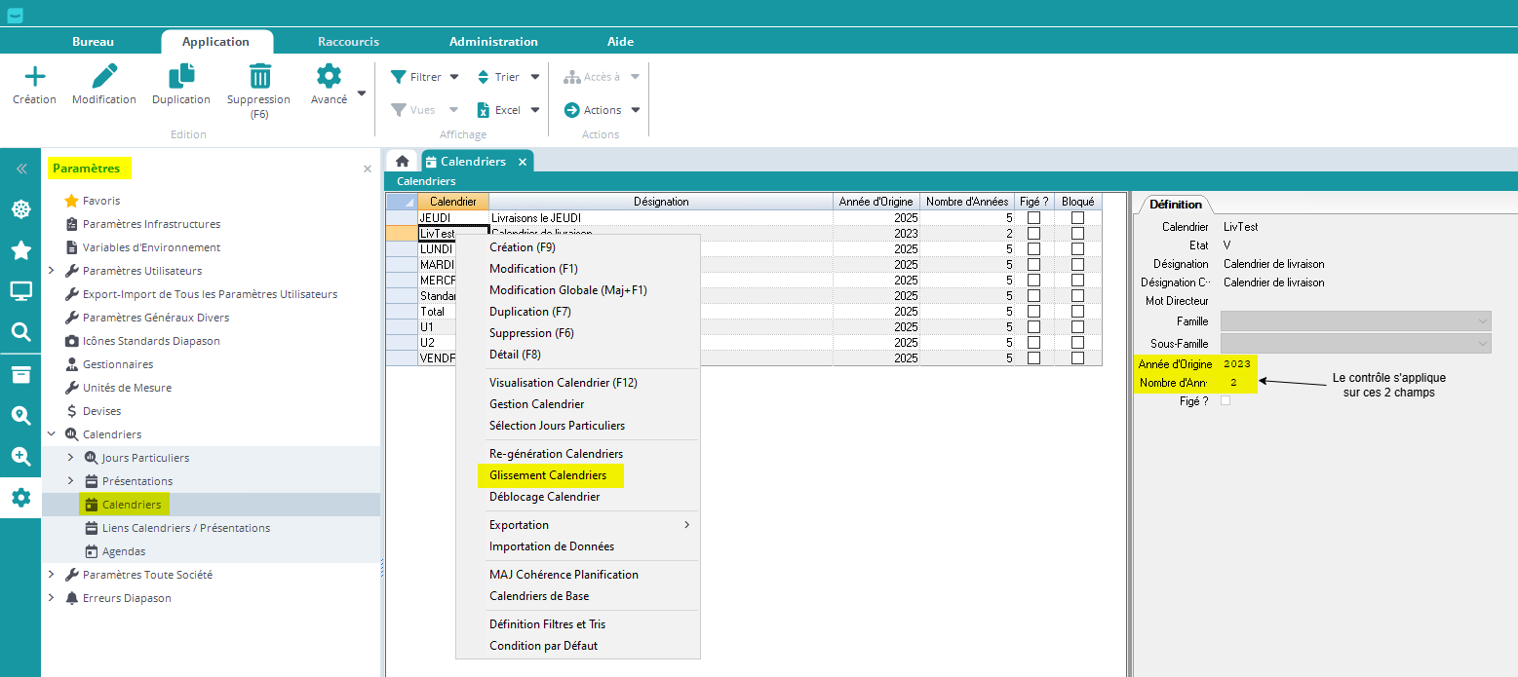Toggle Bloqué checkbox for JEUDI row
This screenshot has width=1518, height=677.
[1077, 218]
